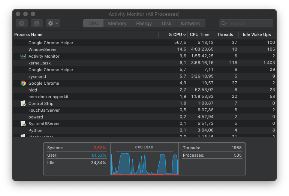Switch to the Memory tab
This screenshot has width=289, height=196.
tap(117, 23)
